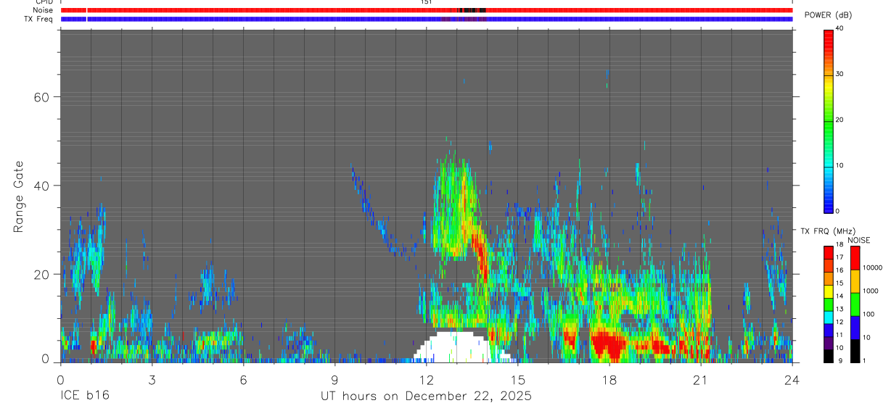Screen dimensions: 891x411
Task: Click the POWER colorbar gradient strip
Action: 829,120
